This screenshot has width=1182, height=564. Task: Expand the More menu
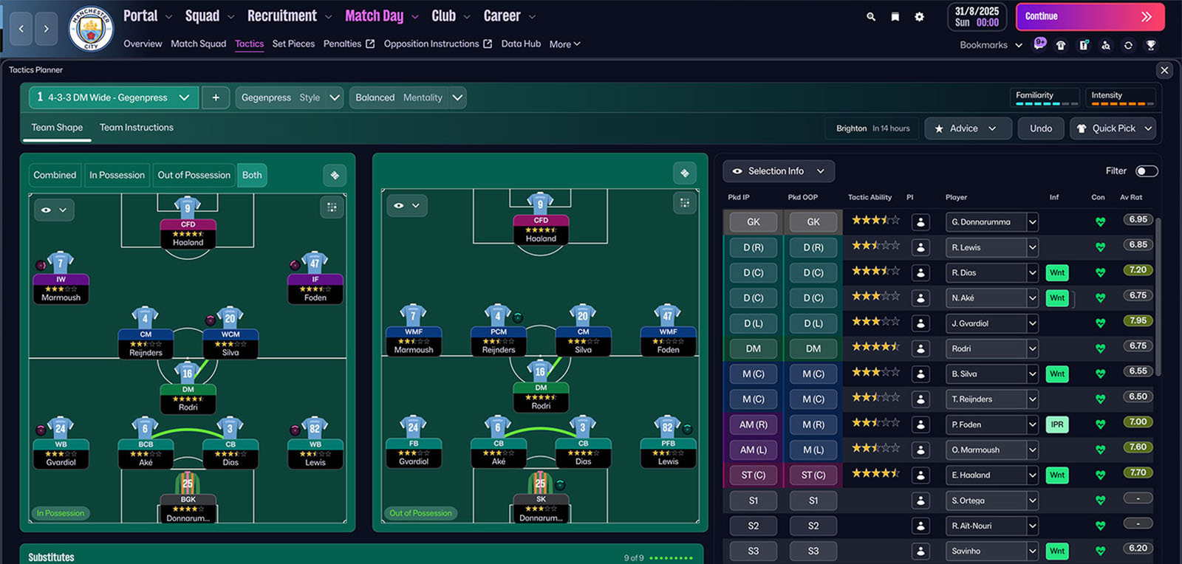(565, 44)
